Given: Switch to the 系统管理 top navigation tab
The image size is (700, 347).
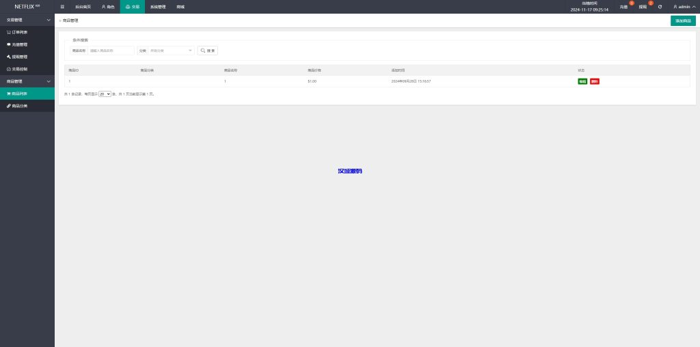Looking at the screenshot, I should point(158,7).
